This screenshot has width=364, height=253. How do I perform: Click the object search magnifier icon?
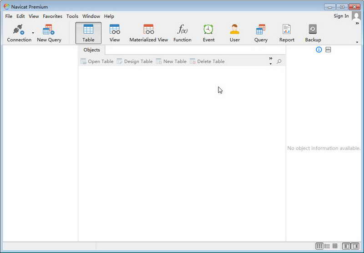pos(279,61)
